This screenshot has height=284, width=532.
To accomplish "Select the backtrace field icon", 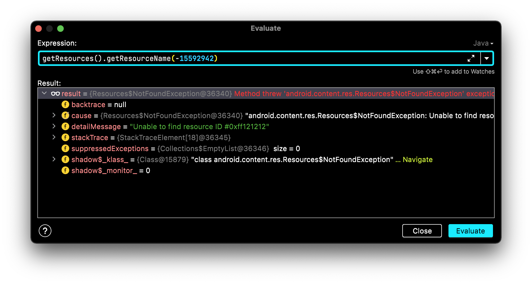I will (x=65, y=104).
